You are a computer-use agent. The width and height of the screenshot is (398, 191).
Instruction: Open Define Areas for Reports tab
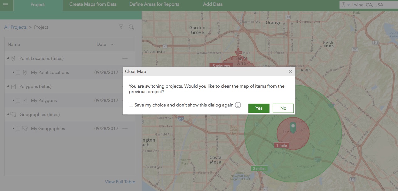point(154,4)
